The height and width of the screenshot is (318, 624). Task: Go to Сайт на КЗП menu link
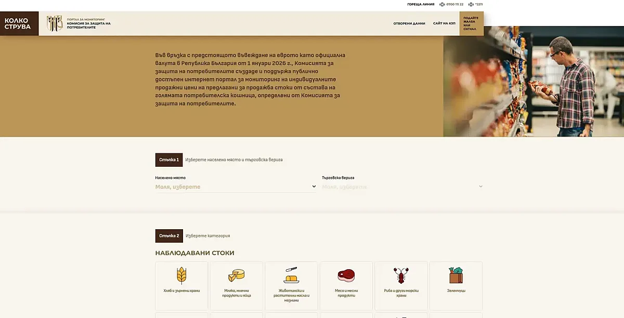pyautogui.click(x=444, y=23)
